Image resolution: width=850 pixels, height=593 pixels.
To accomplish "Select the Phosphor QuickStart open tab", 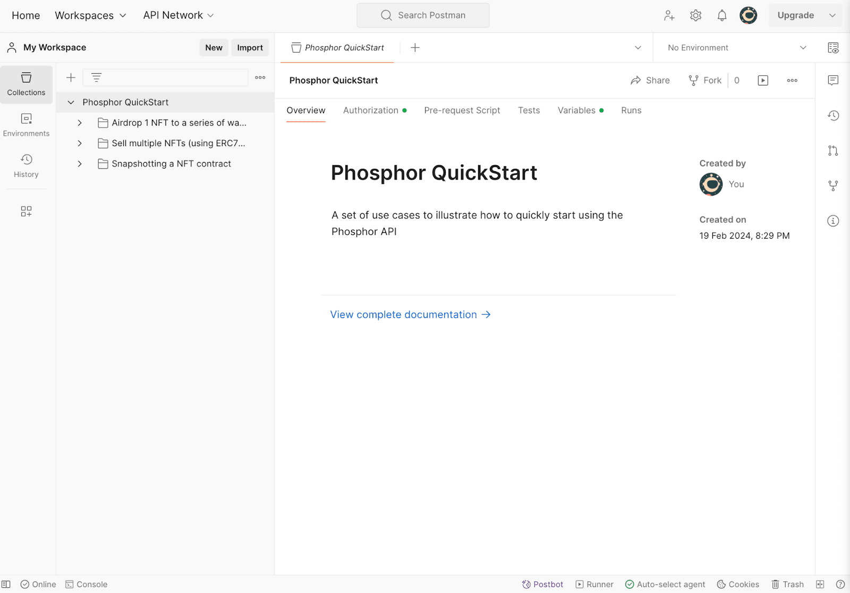I will tap(337, 48).
